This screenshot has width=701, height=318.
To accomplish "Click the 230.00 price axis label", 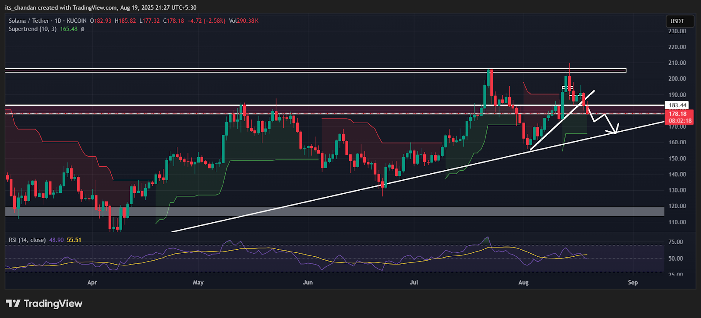I will click(677, 31).
